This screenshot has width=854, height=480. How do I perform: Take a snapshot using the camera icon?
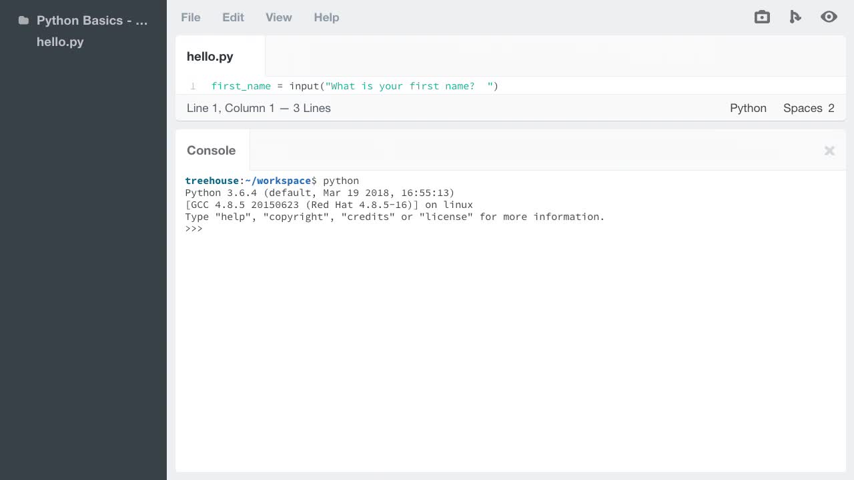762,17
